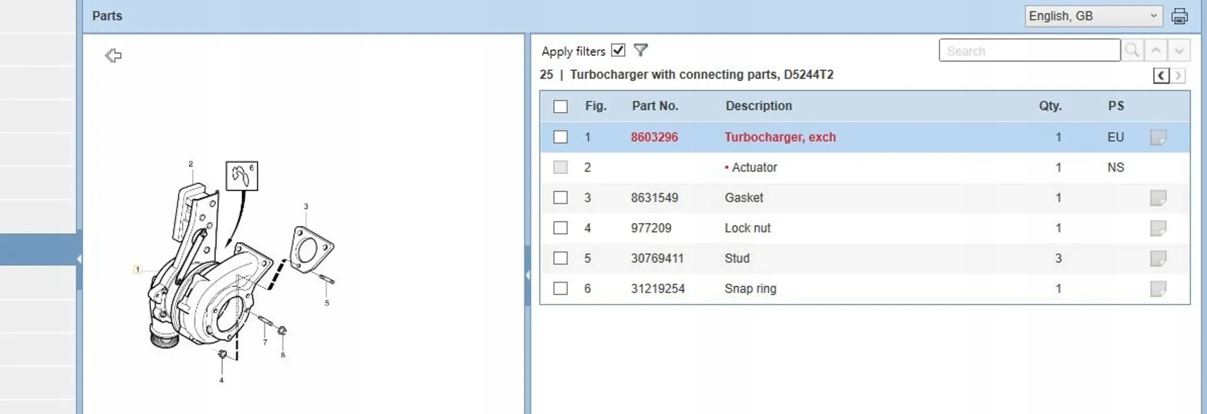Click the Snap ring description
1207x414 pixels.
pos(750,289)
